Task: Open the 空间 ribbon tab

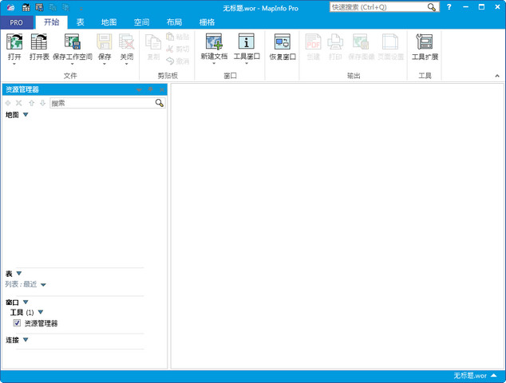Action: coord(141,22)
